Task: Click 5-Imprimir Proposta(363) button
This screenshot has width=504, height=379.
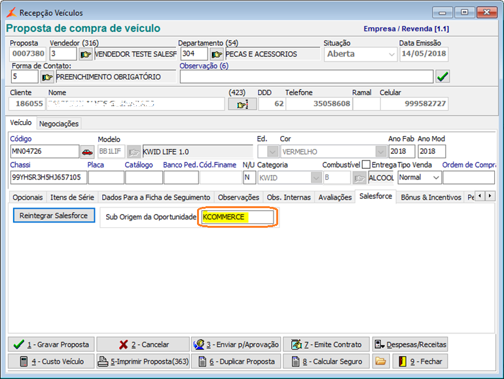Action: (143, 361)
